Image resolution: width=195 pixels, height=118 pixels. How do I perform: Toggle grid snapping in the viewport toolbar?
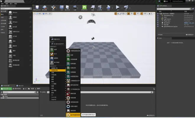click(129, 14)
